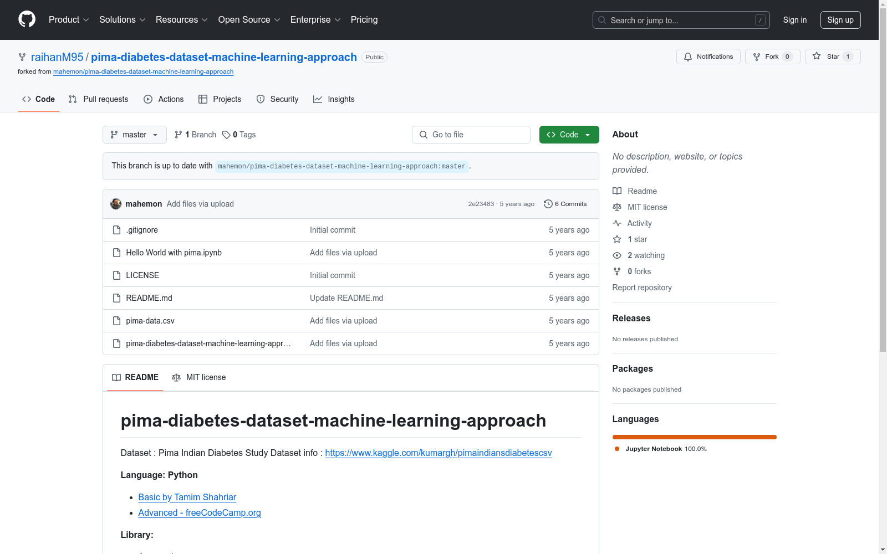Open the 1 Branch link
887x554 pixels.
click(x=195, y=135)
